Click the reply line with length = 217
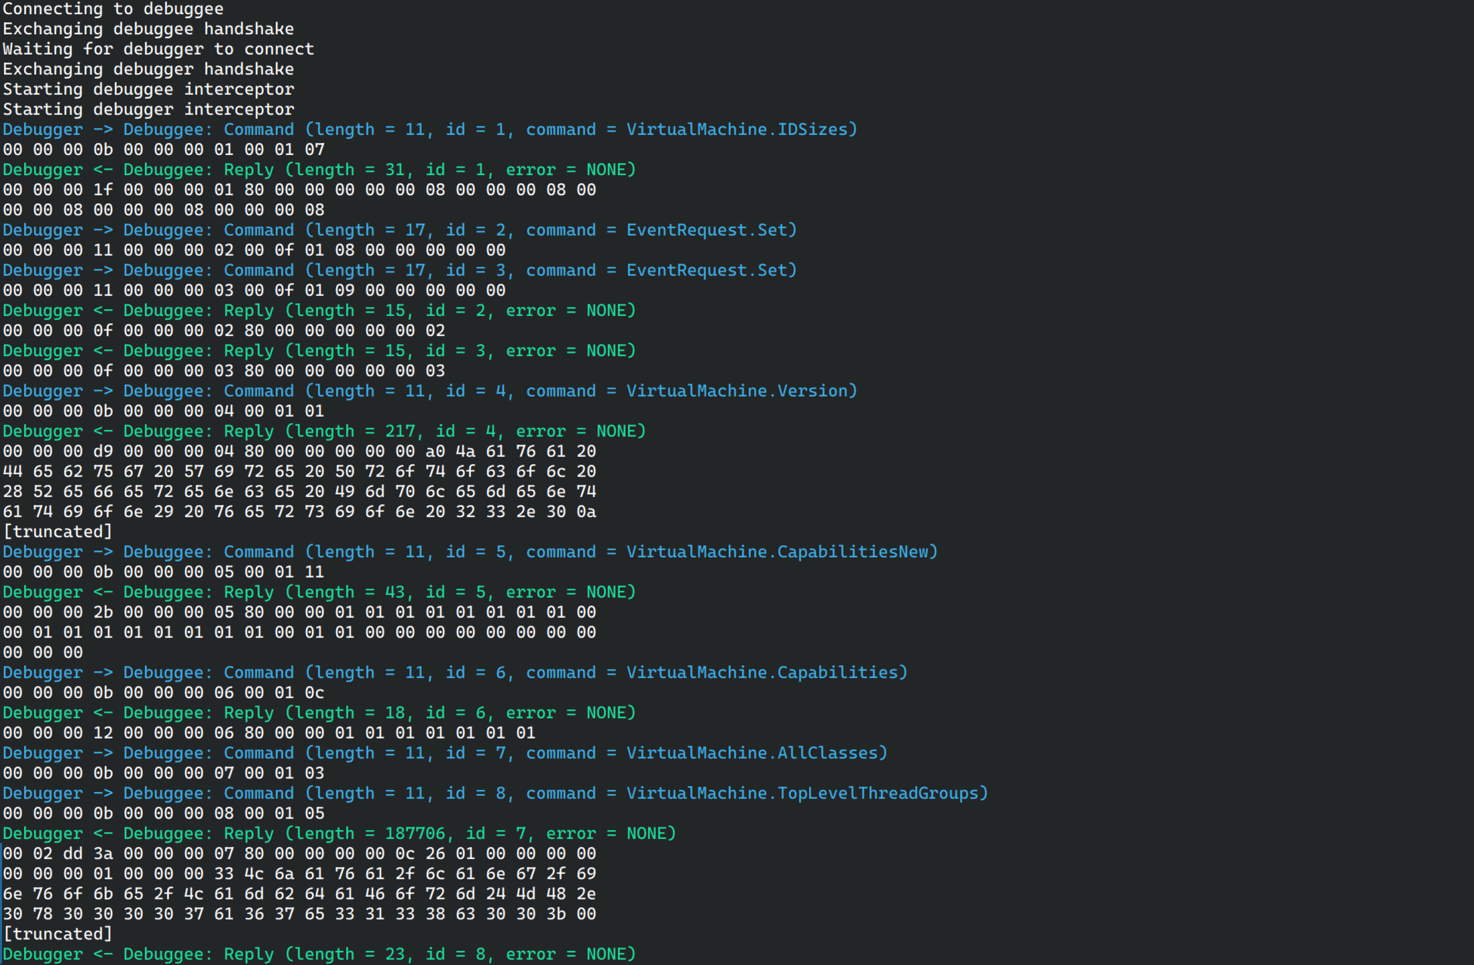Viewport: 1474px width, 965px height. pyautogui.click(x=324, y=431)
